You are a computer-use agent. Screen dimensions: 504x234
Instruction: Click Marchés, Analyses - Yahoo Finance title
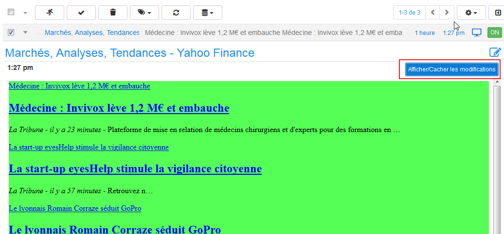(130, 53)
